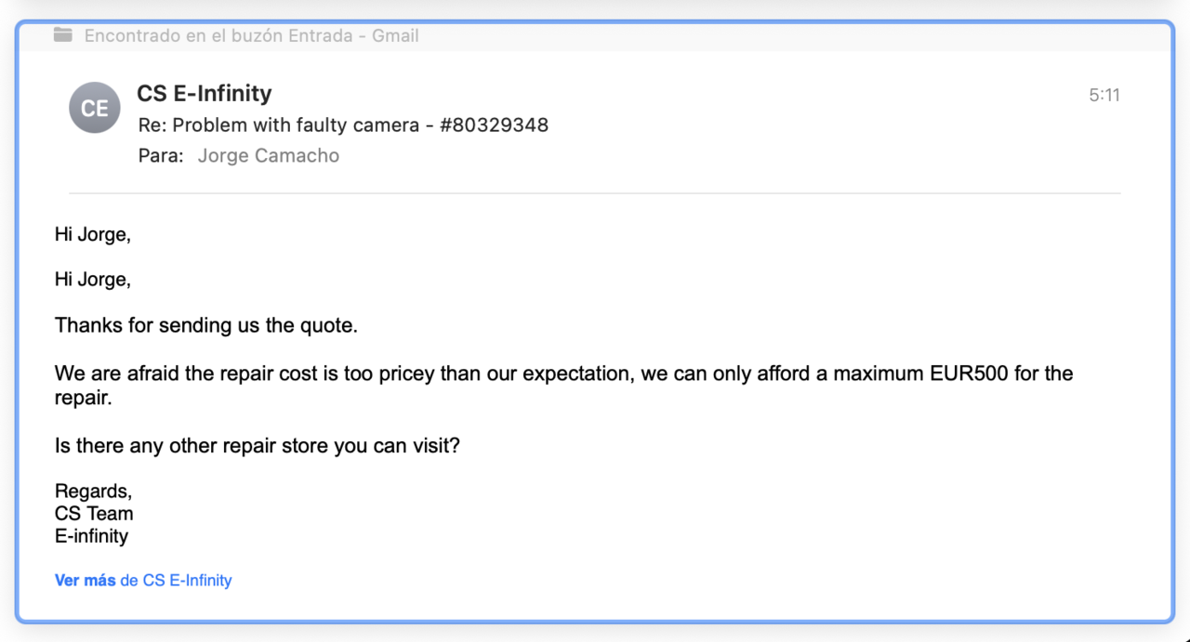Click the CE sender avatar
Viewport: 1190px width, 642px height.
click(x=95, y=108)
